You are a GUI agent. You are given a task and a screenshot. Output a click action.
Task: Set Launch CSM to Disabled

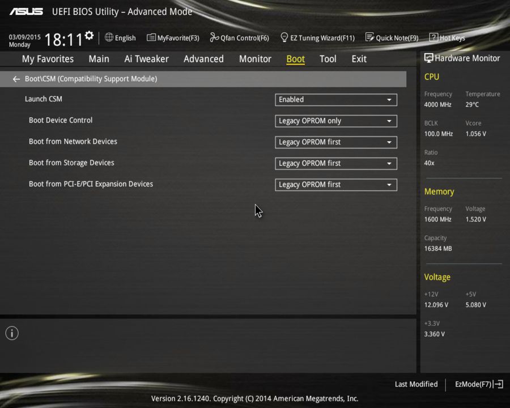pos(335,100)
